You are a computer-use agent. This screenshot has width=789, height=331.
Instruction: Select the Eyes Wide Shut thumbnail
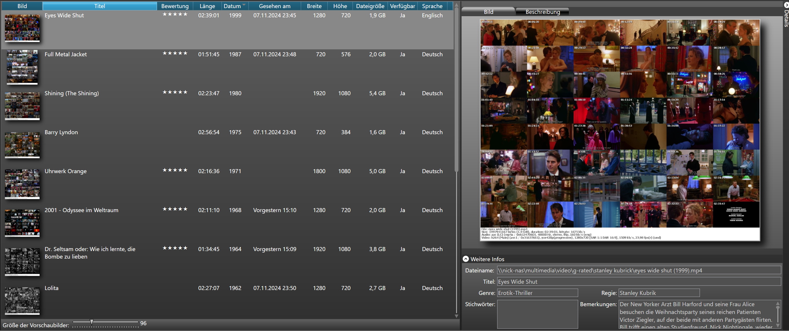22,28
